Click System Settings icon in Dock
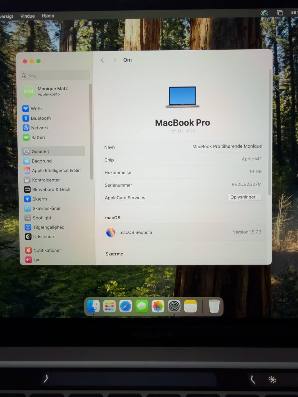The width and height of the screenshot is (298, 397). click(x=174, y=306)
